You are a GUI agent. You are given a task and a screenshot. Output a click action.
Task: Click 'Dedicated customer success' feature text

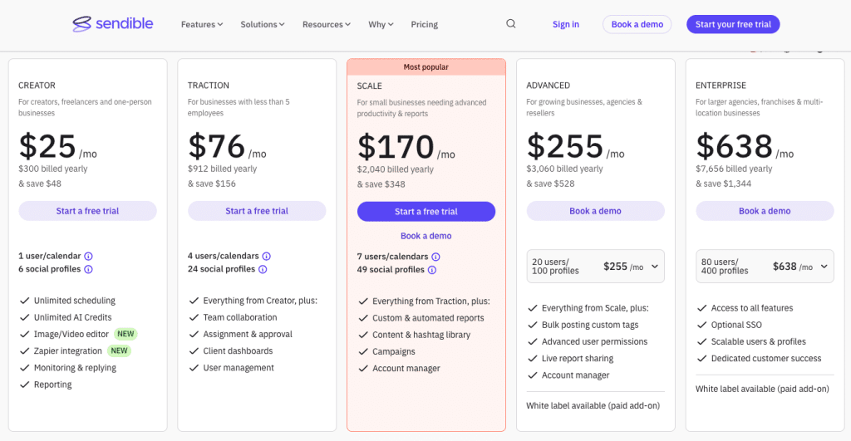[766, 359]
